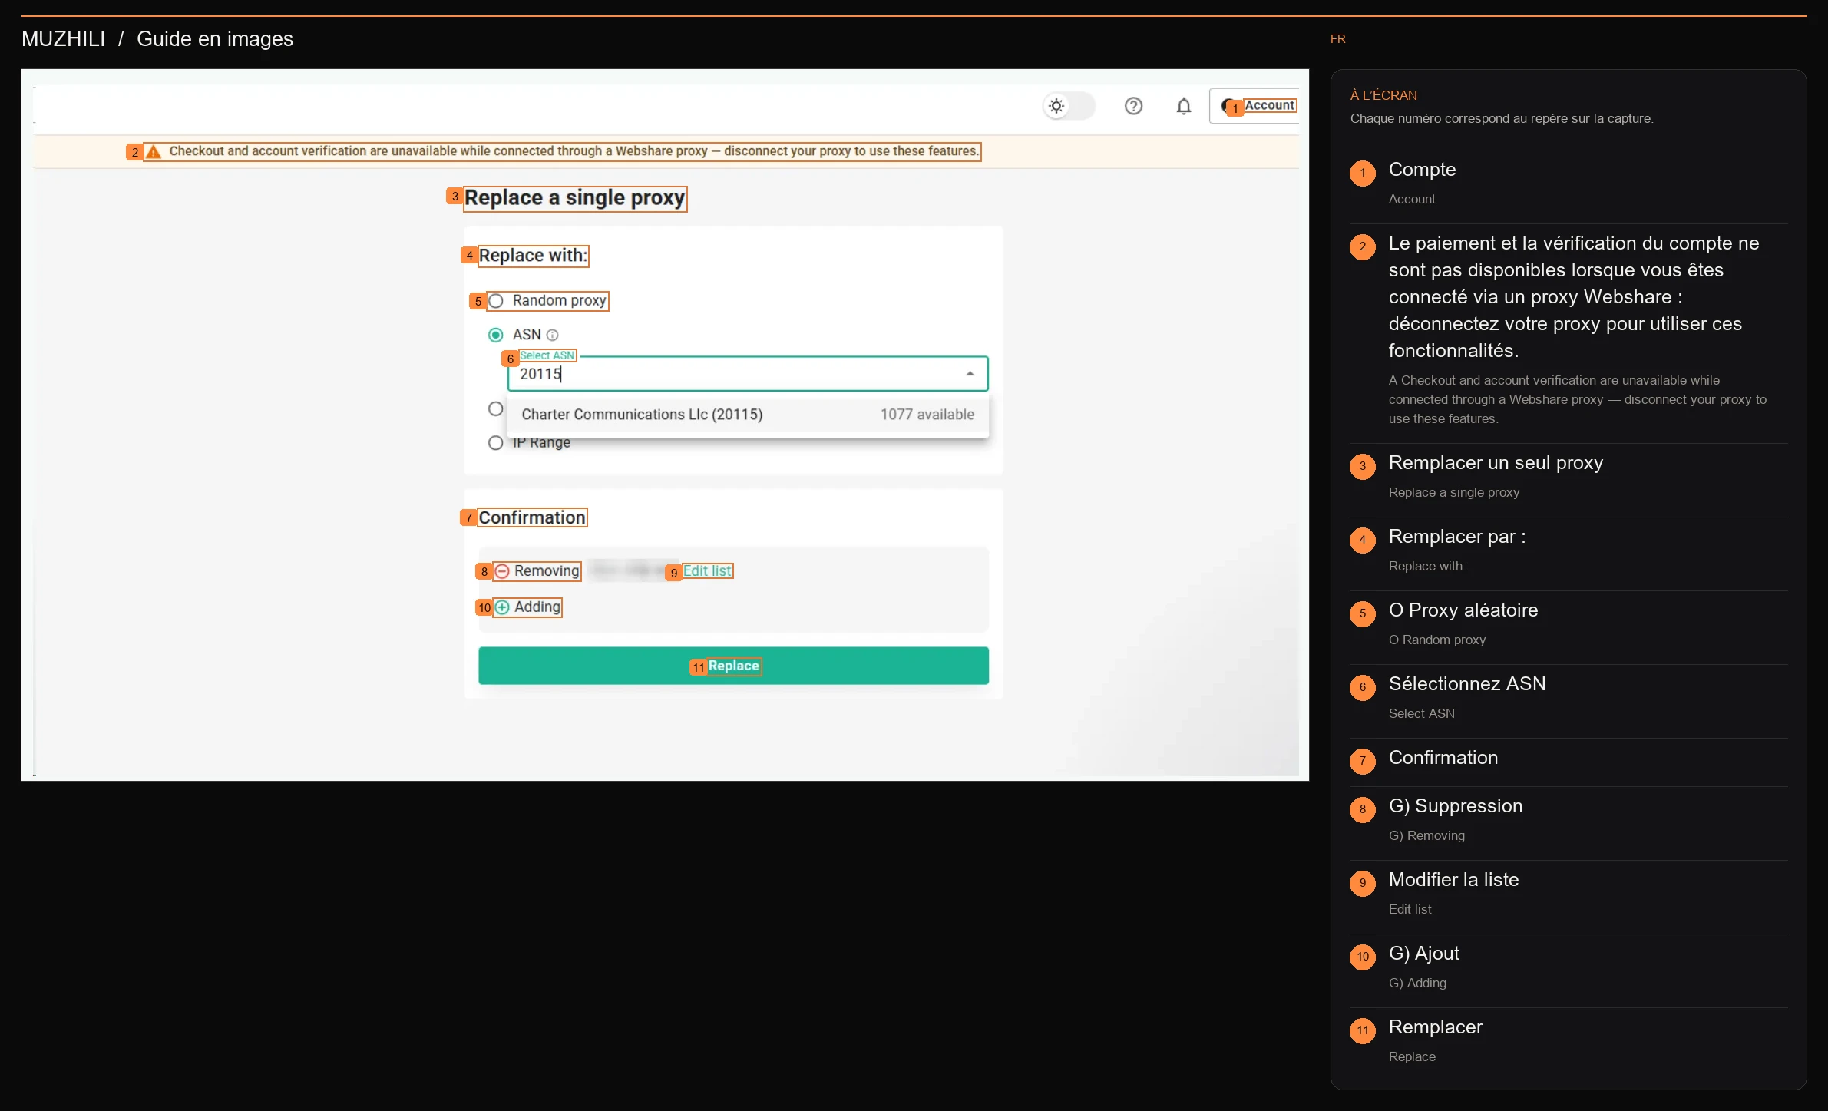Open the help question-mark icon
The image size is (1828, 1111).
tap(1133, 106)
